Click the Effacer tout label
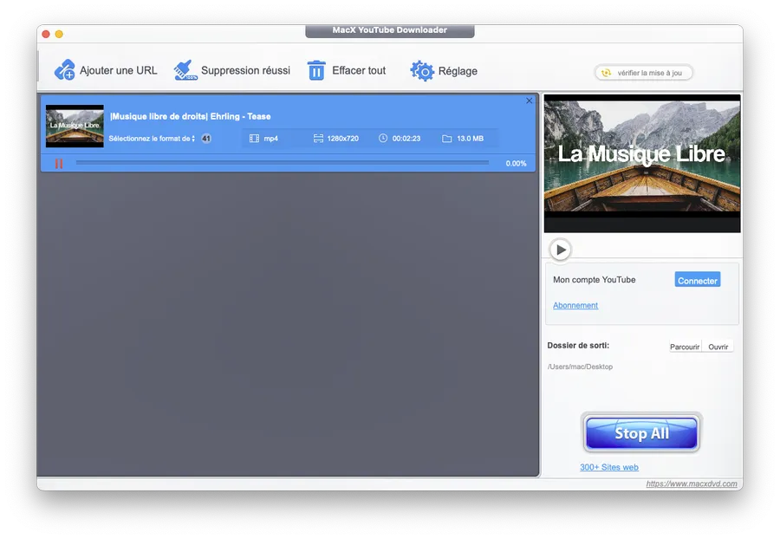This screenshot has width=780, height=539. point(359,70)
